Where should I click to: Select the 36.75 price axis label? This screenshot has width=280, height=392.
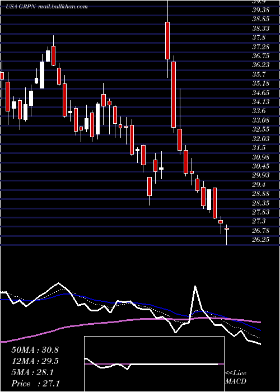point(261,56)
